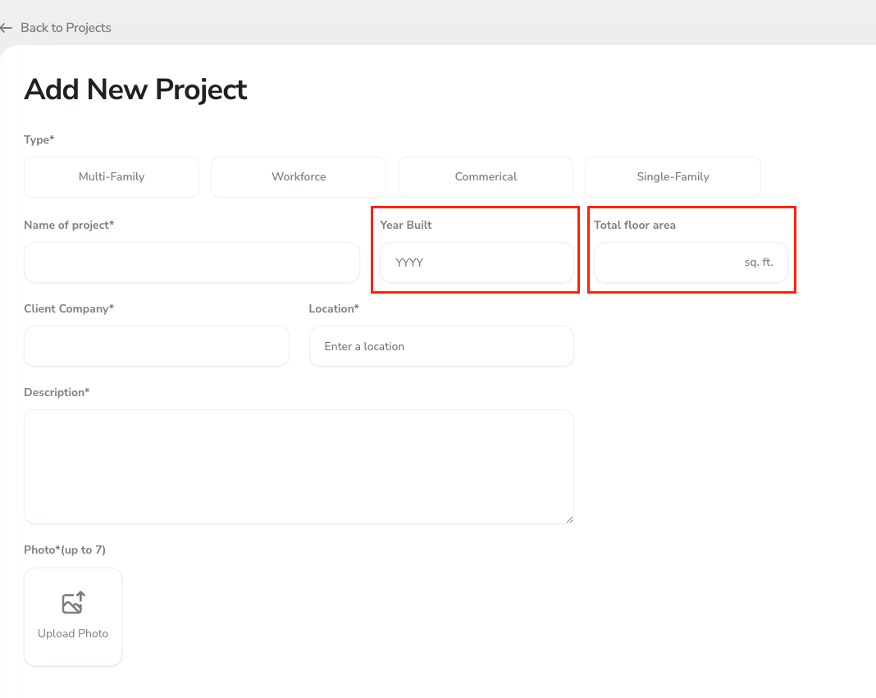Screen dimensions: 876x698
Task: Select the Multi-Family project type
Action: pos(112,177)
